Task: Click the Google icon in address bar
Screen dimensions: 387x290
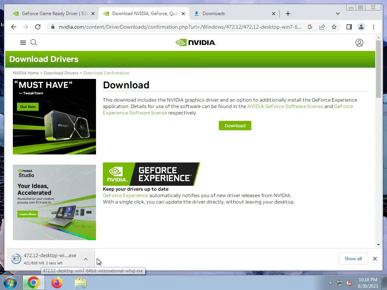Action: [310, 27]
